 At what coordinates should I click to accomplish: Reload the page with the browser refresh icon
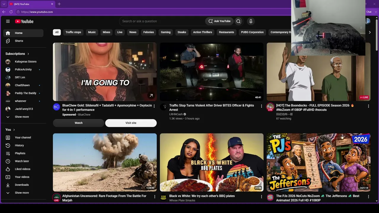(11, 12)
